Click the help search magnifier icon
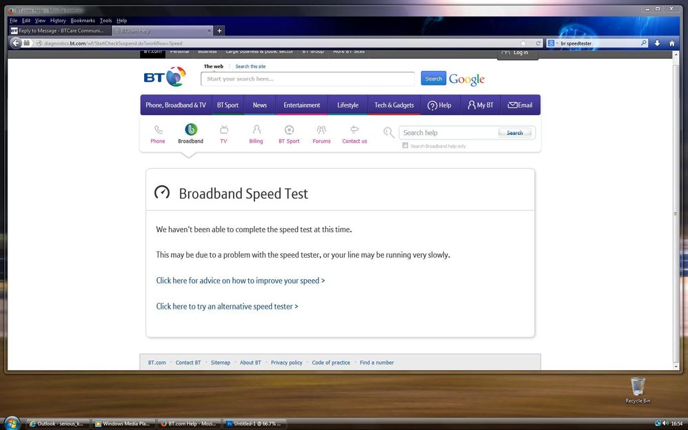The height and width of the screenshot is (430, 688). coord(389,132)
